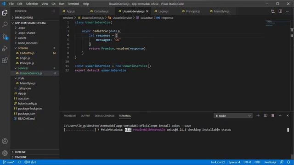The image size is (294, 165).
Task: Close the terminal panel
Action: point(288,115)
